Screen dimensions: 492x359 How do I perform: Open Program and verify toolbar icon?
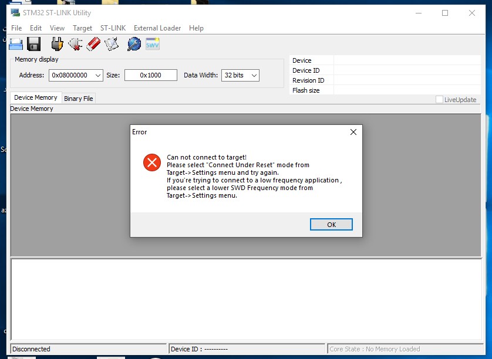112,44
